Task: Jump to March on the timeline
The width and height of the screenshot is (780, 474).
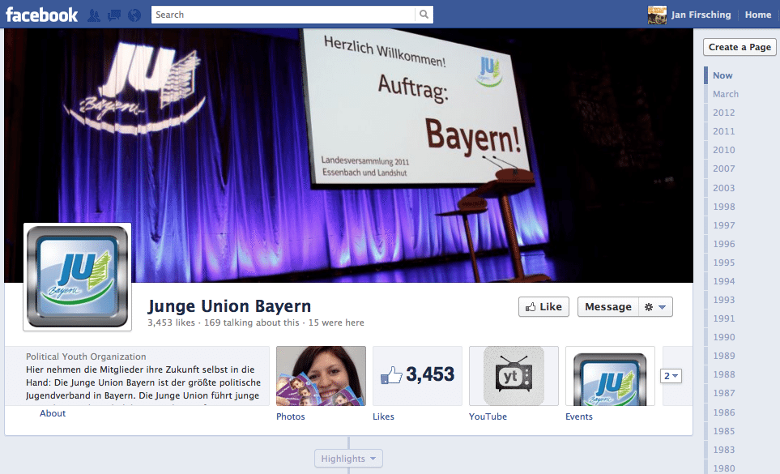Action: pos(726,94)
